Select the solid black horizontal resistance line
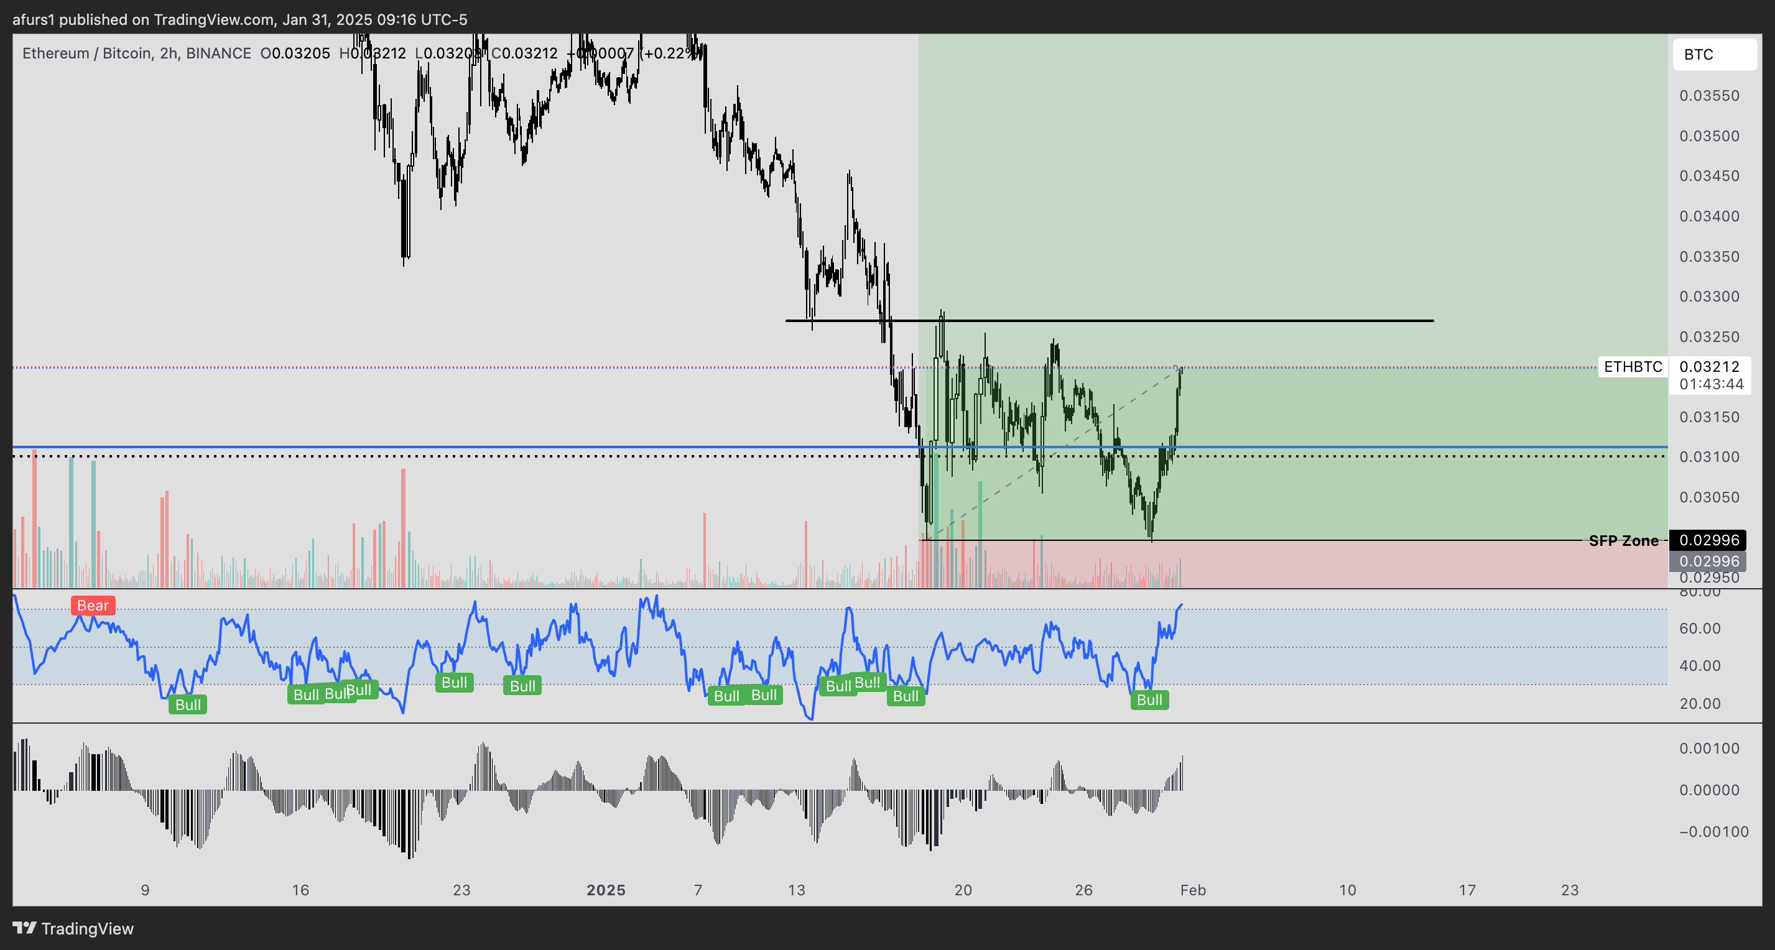This screenshot has width=1775, height=950. [x=1110, y=320]
